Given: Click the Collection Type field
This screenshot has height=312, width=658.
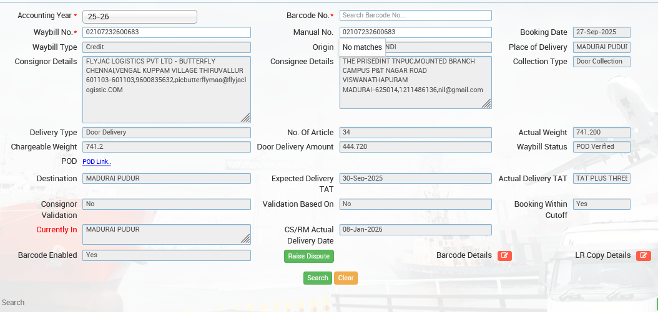Looking at the screenshot, I should click(x=602, y=62).
